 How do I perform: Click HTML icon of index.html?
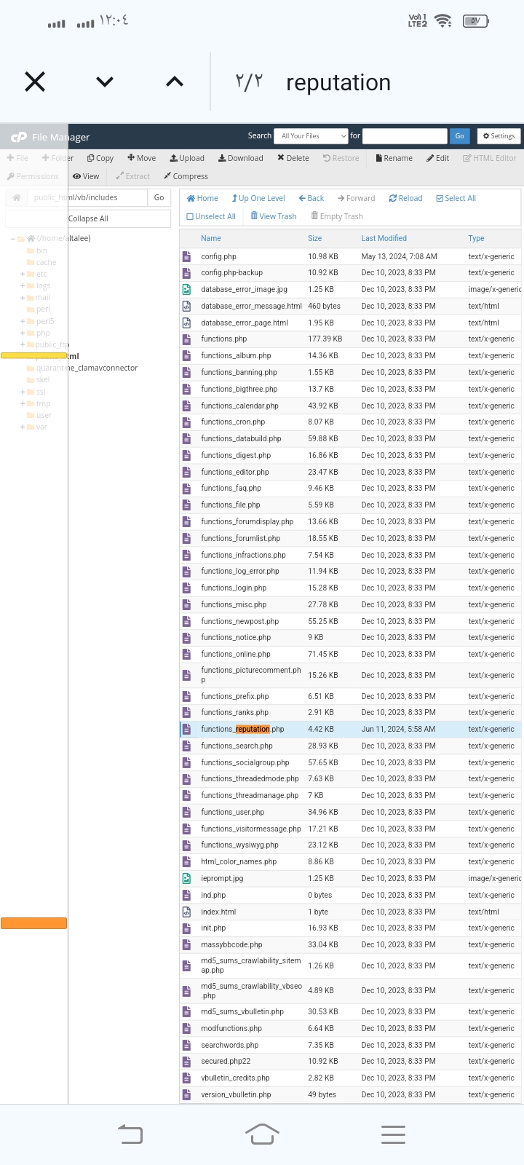pos(186,912)
